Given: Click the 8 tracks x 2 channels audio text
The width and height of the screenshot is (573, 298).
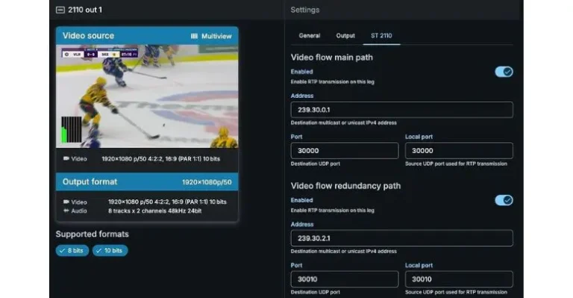Looking at the screenshot, I should coord(155,211).
